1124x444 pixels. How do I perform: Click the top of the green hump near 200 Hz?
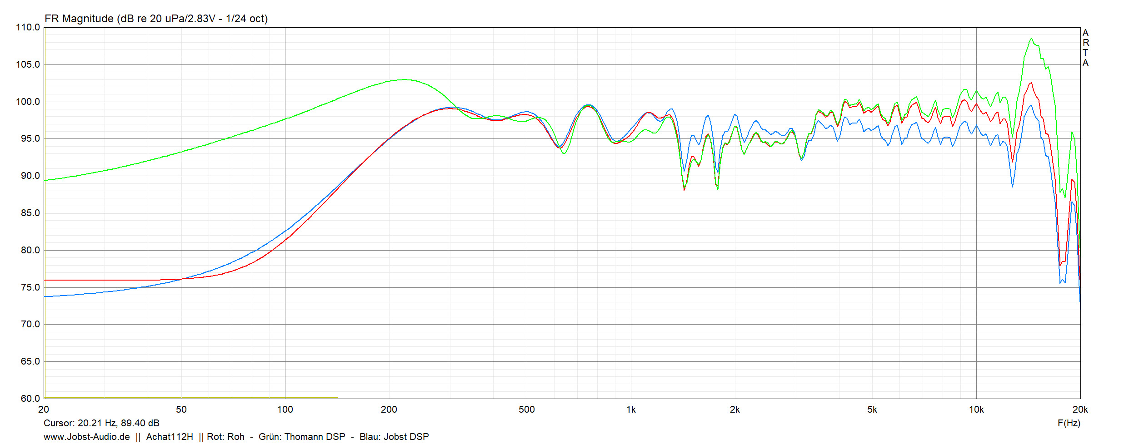[x=404, y=80]
